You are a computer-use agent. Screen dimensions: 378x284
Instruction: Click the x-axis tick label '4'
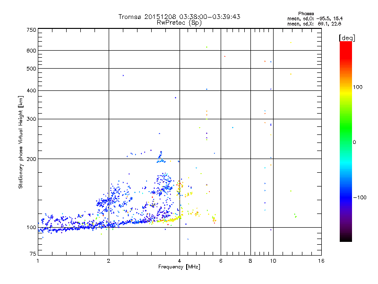[x=180, y=261]
